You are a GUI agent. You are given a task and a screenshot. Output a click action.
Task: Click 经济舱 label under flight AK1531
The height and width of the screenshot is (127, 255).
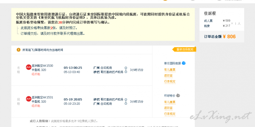coord(36,106)
